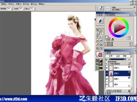Open the 影片(M) menu
Screen dimensions: 137x102
click(x=26, y=4)
